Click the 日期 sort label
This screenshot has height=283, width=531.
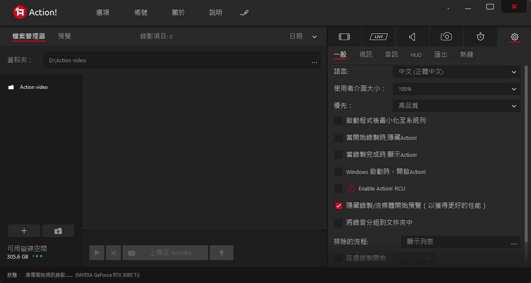pos(296,37)
